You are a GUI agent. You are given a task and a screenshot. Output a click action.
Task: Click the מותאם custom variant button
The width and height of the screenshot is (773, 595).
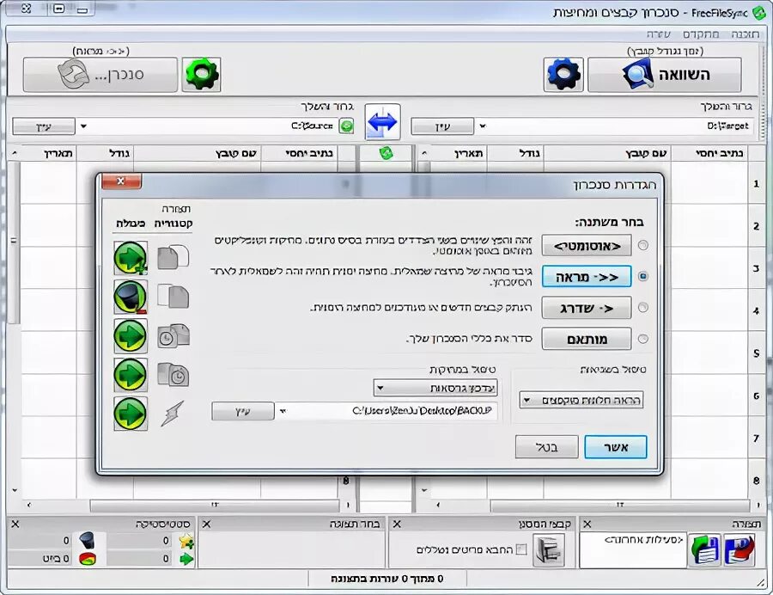point(587,339)
